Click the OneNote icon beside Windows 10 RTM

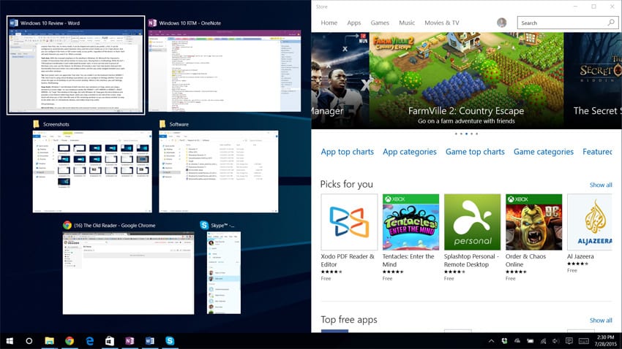152,23
